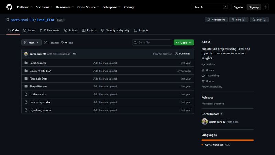Open commit message for us_airline_data.csv row
The height and width of the screenshot is (155, 275).
(x=105, y=110)
